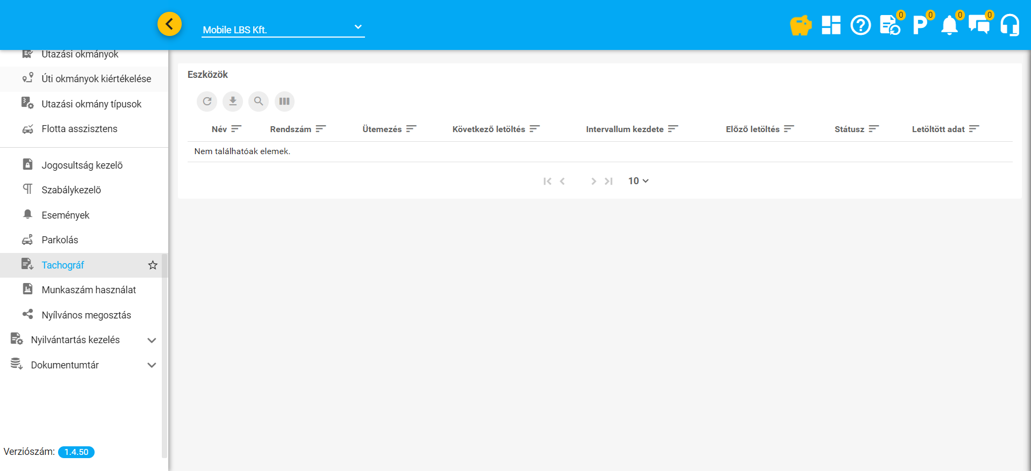The image size is (1031, 471).
Task: Open the chat messages icon
Action: click(979, 25)
